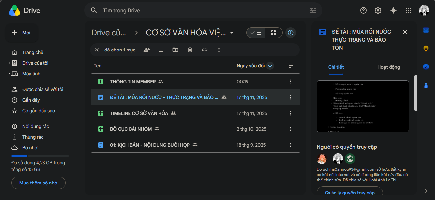
Task: Open Google apps grid launcher
Action: pos(408,10)
